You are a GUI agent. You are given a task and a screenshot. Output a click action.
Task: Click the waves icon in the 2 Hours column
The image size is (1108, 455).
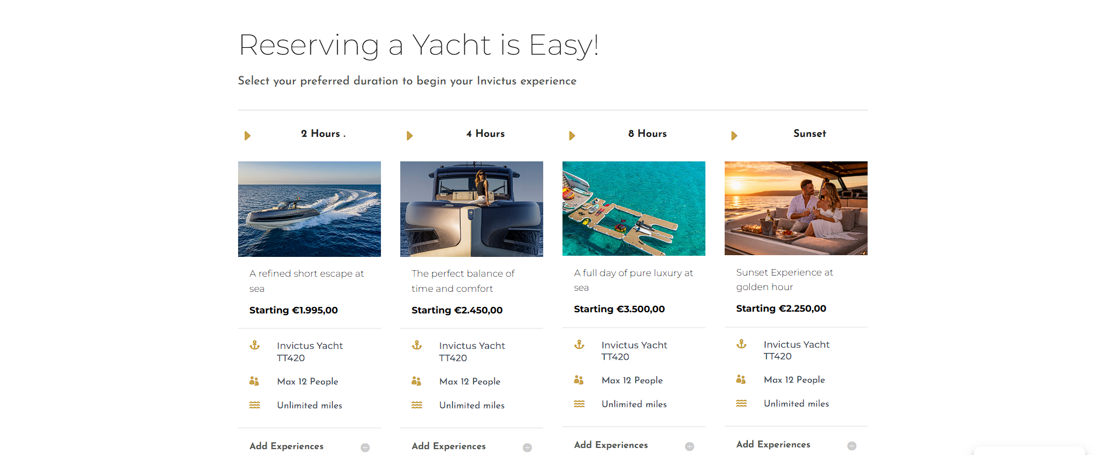click(255, 405)
